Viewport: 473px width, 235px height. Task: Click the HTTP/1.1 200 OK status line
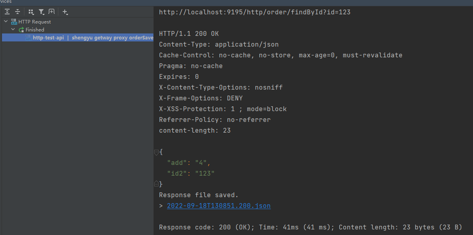189,34
